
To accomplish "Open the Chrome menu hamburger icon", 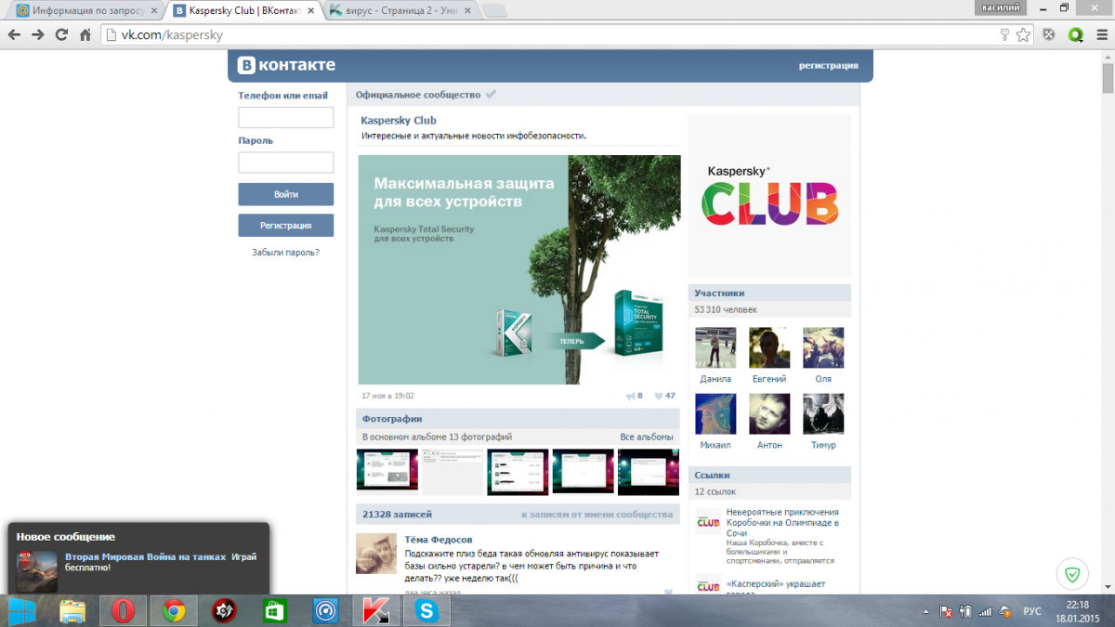I will 1100,35.
